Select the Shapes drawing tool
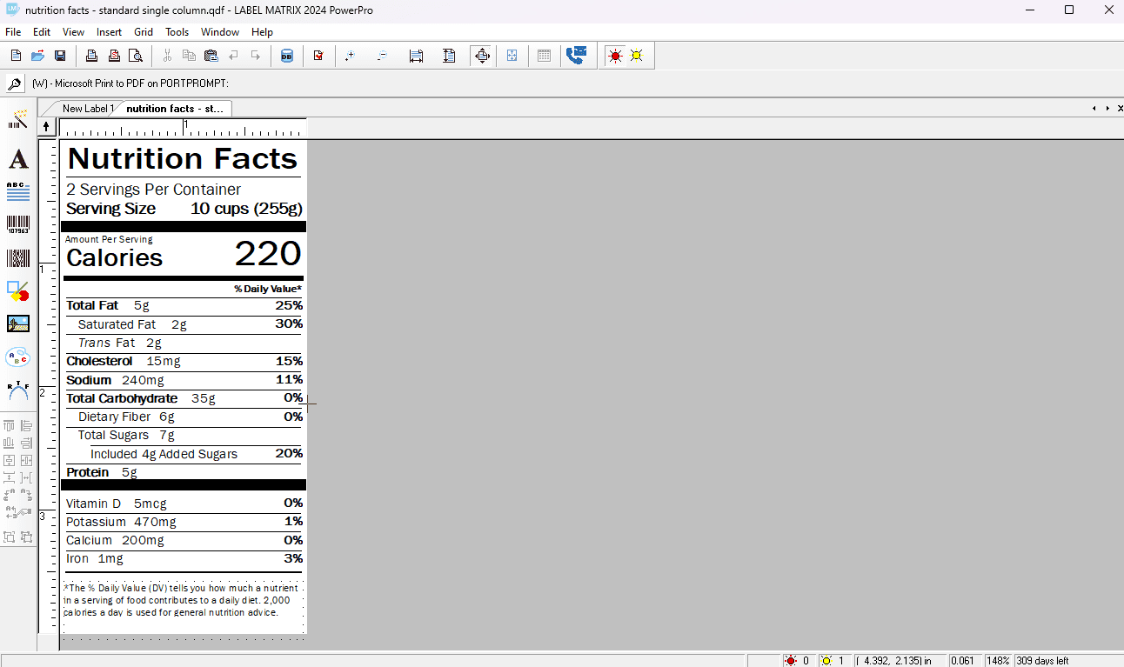 [18, 290]
